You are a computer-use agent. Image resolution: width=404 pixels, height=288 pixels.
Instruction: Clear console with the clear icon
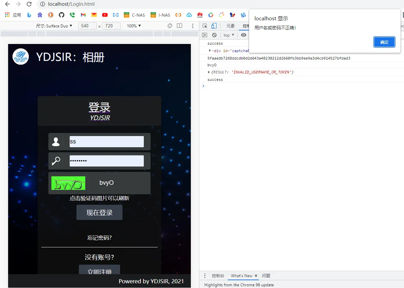point(214,35)
